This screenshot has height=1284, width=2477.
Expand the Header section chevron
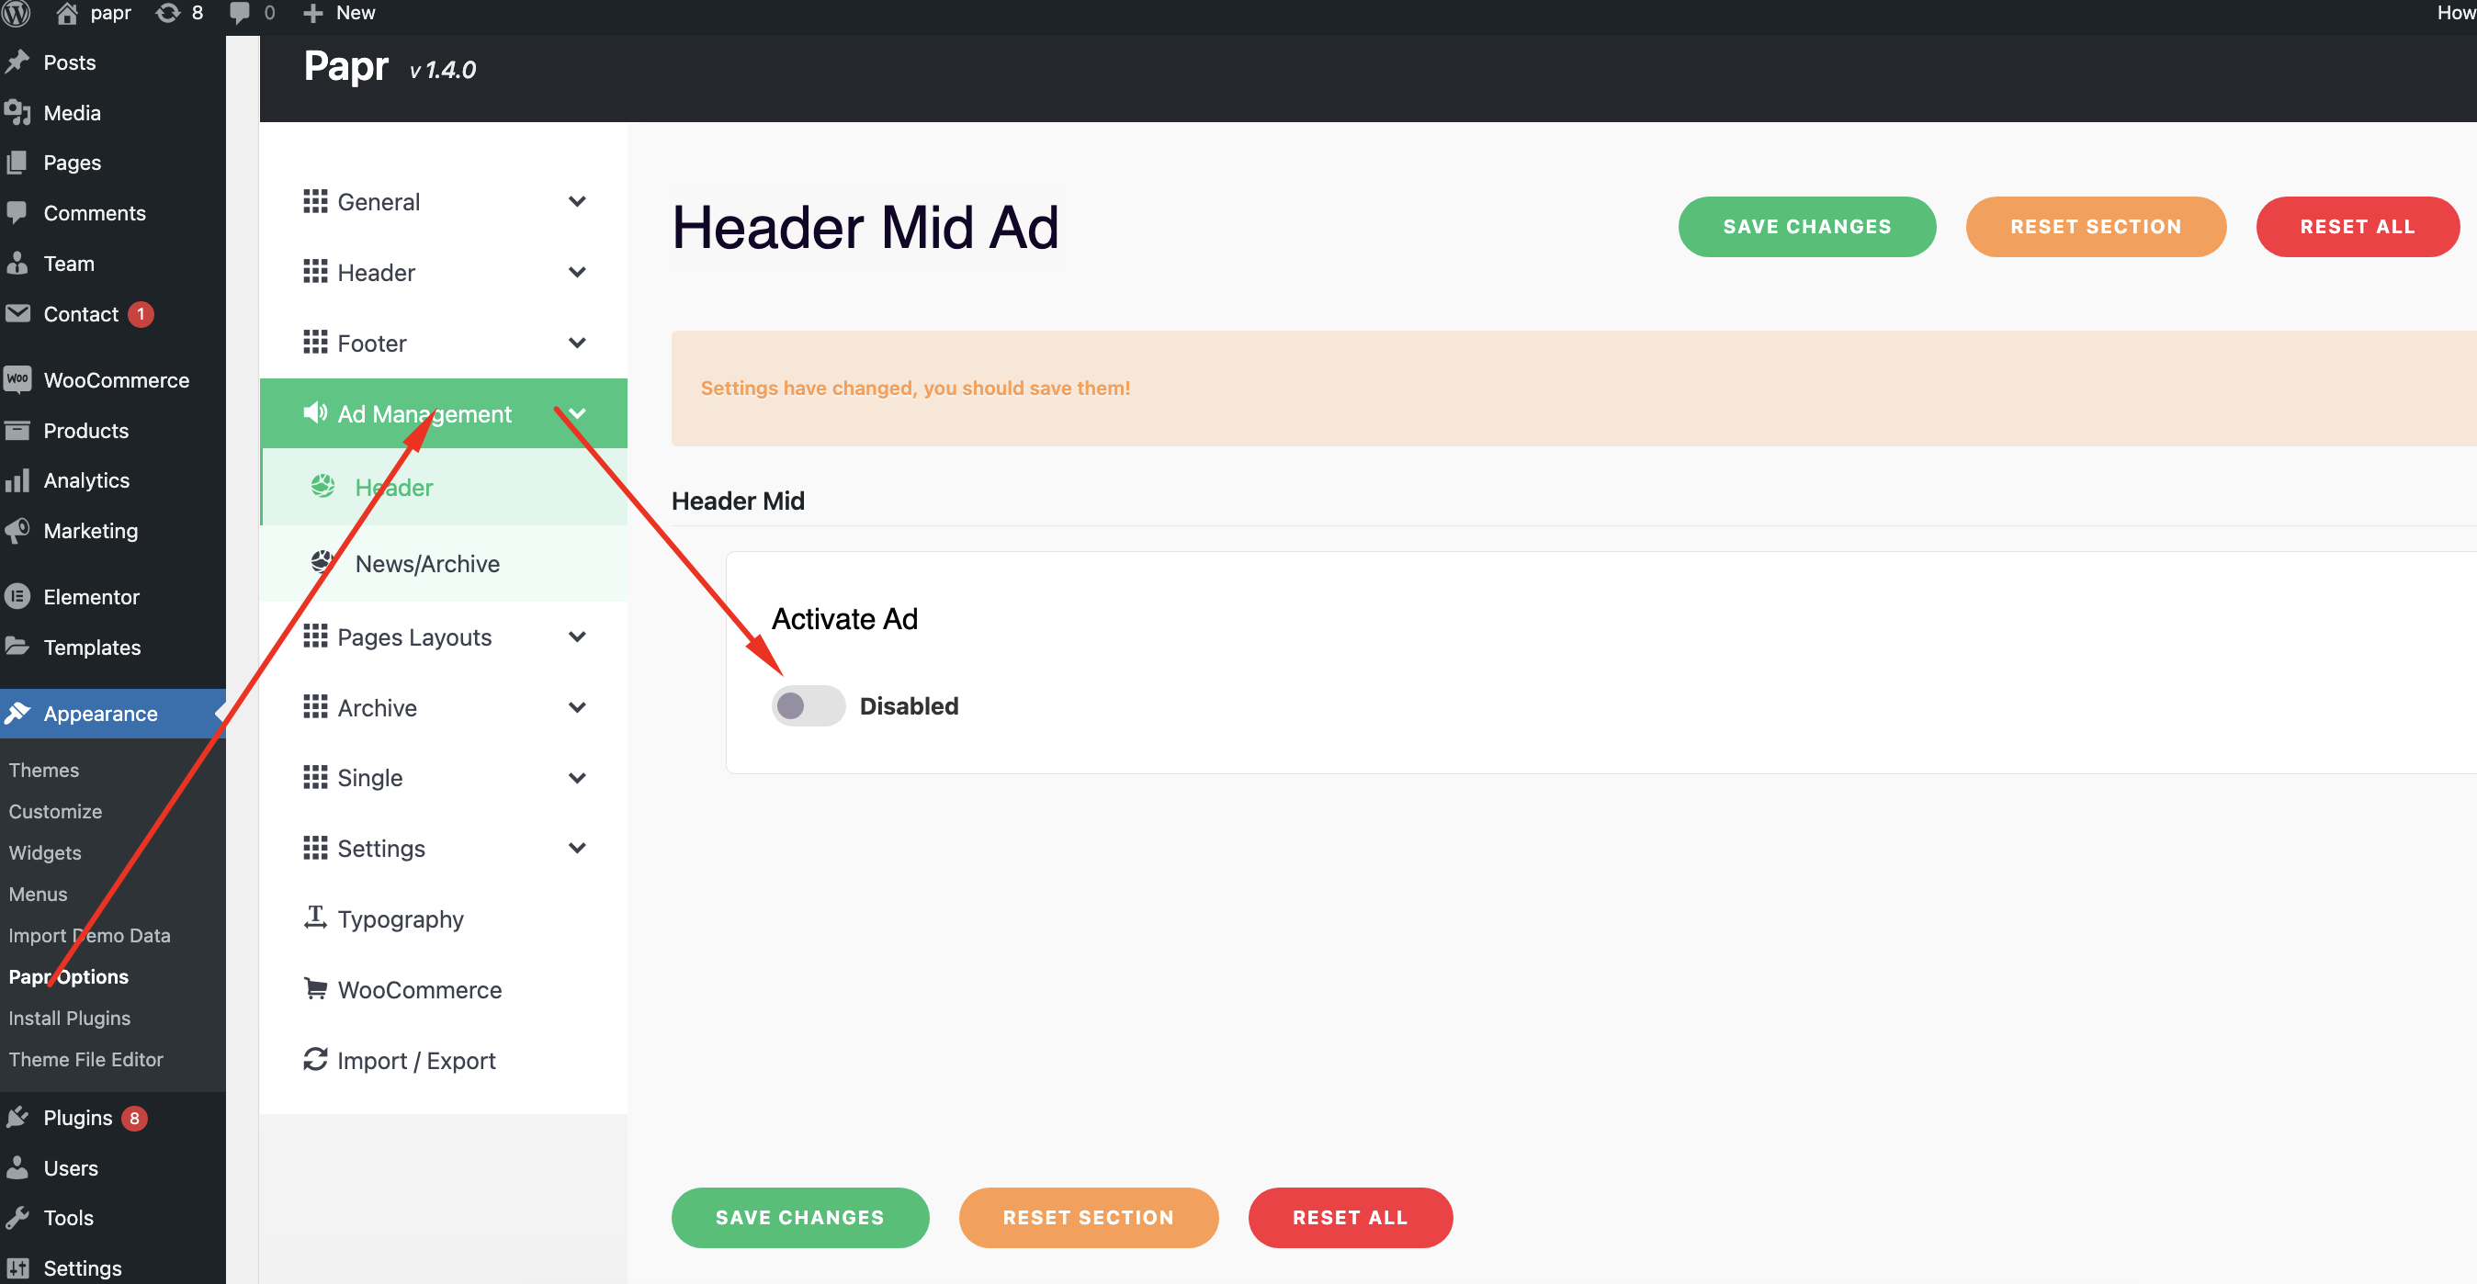[x=577, y=272]
